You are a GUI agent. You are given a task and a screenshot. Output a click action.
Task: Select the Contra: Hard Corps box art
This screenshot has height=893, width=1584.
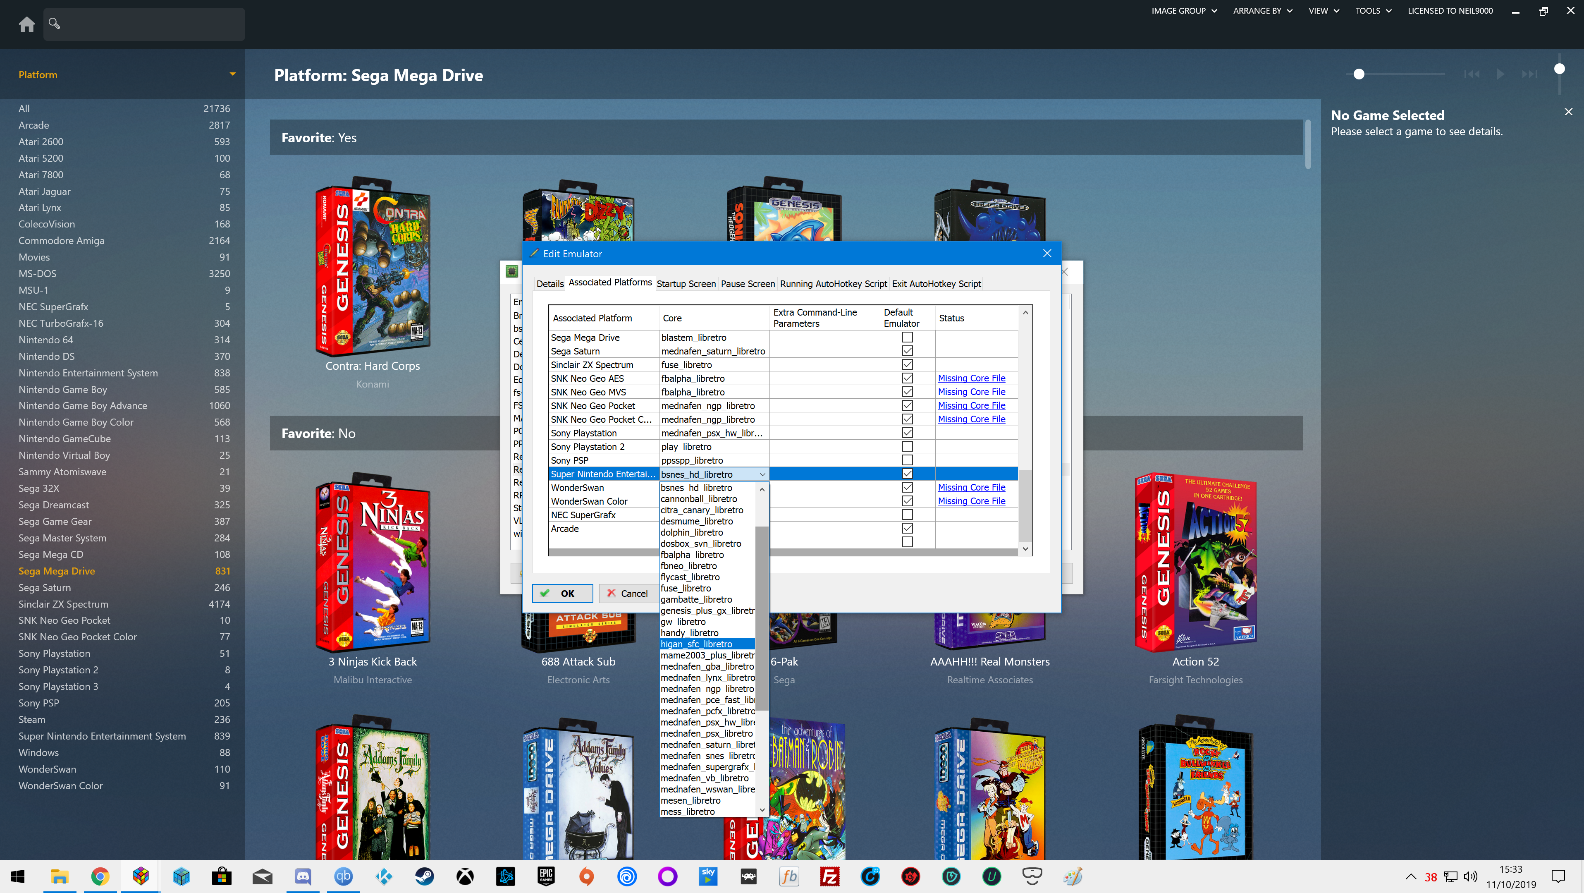tap(373, 268)
